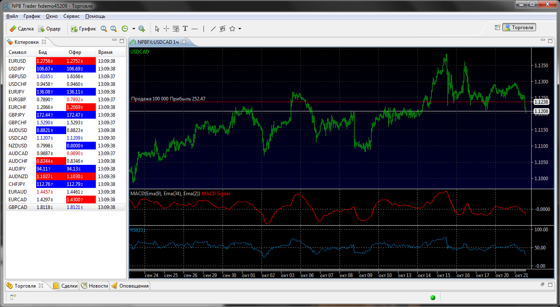Create a new order with Ордер

coord(49,29)
